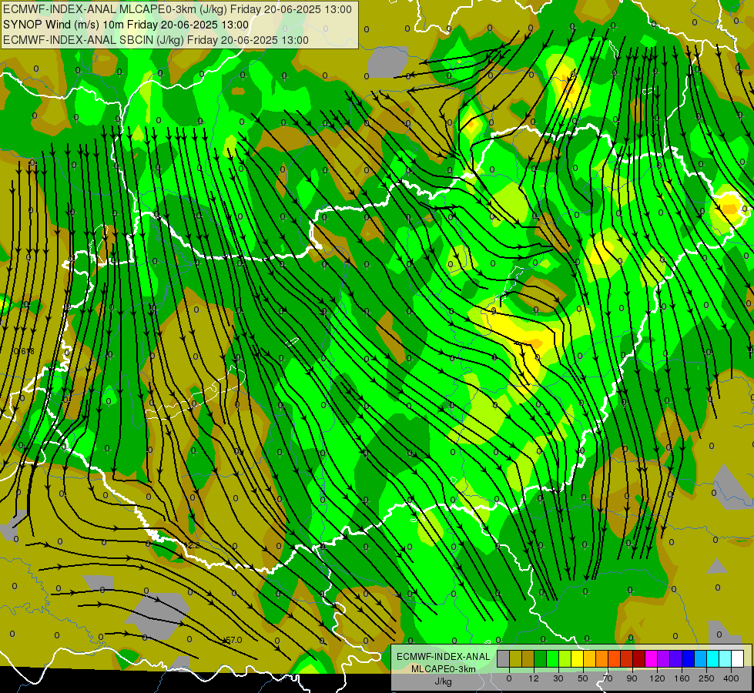Click the map value '0.618'
The width and height of the screenshot is (754, 693).
click(24, 352)
